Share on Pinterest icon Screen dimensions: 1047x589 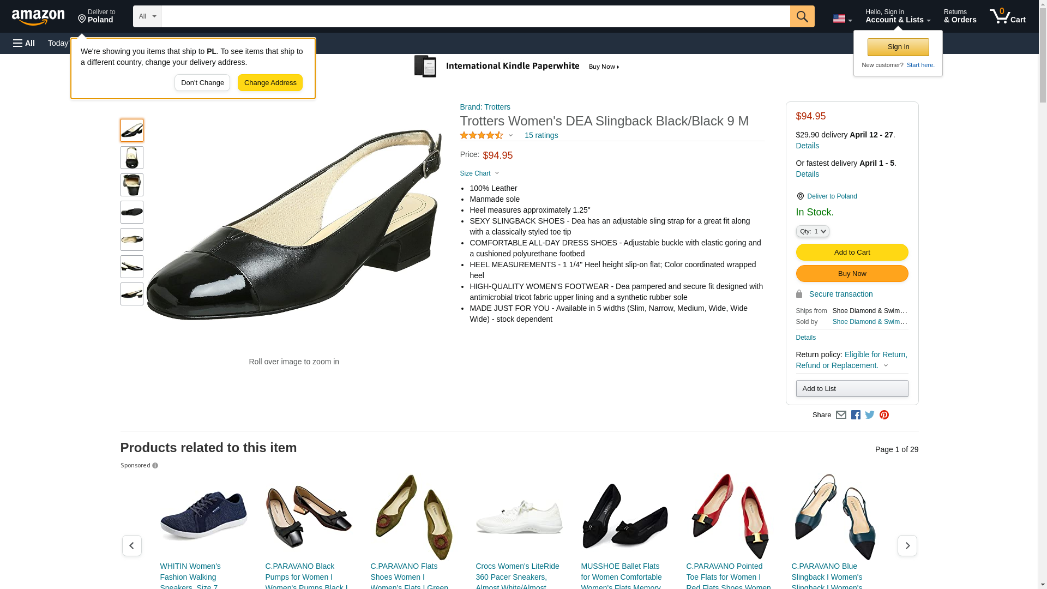[884, 415]
